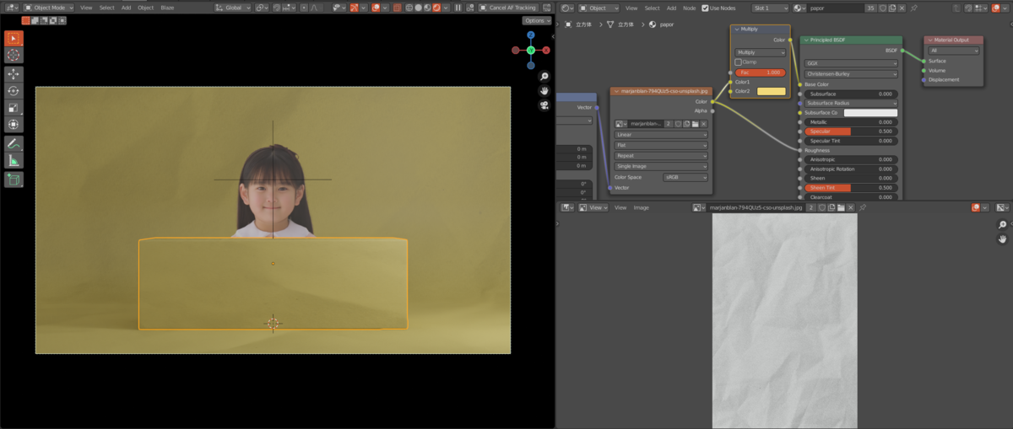Unlink image in the image texture node
The image size is (1013, 429).
pyautogui.click(x=704, y=124)
